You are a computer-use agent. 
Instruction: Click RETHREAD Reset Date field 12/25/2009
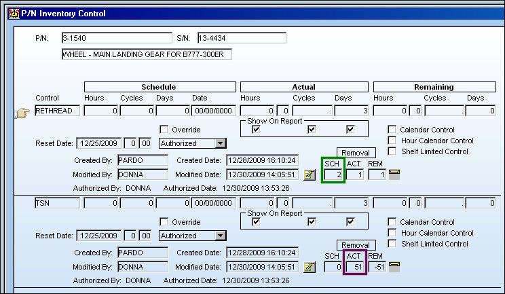99,143
